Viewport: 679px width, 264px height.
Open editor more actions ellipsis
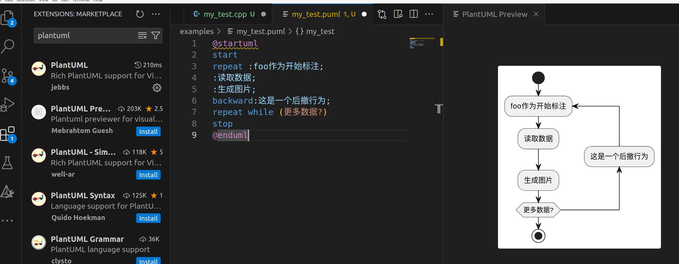point(429,14)
